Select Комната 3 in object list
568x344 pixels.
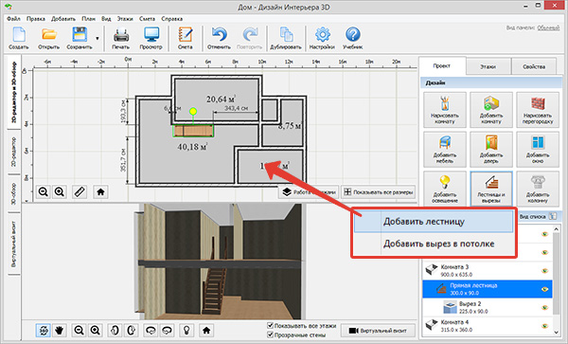click(x=488, y=271)
